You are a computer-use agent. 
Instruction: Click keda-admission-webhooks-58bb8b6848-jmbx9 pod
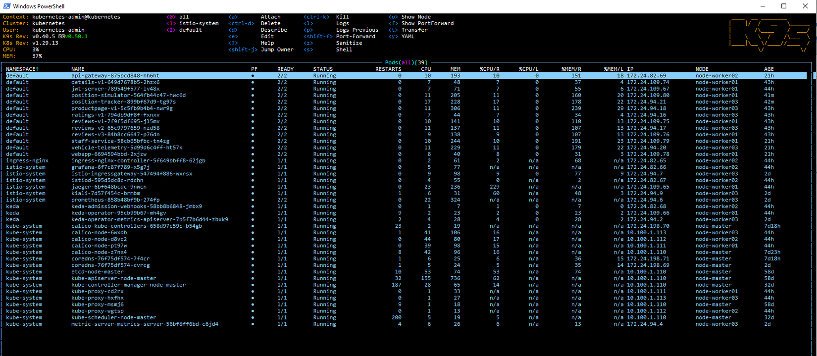coord(137,206)
